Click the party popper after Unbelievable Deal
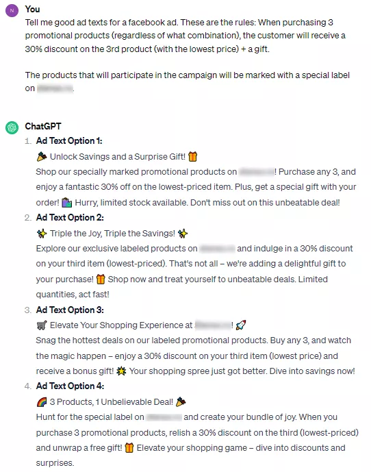 pos(181,402)
